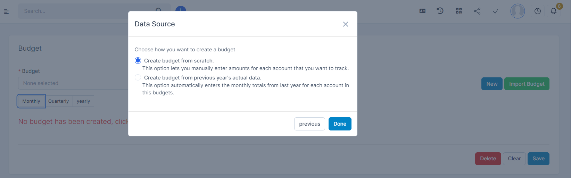The width and height of the screenshot is (571, 178).
Task: Open the notifications bell
Action: [554, 11]
